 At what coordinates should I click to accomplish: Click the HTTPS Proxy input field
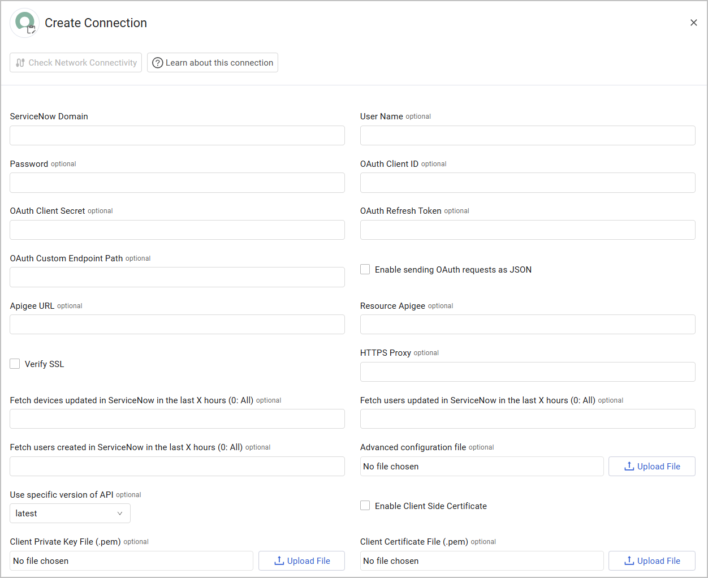click(528, 372)
